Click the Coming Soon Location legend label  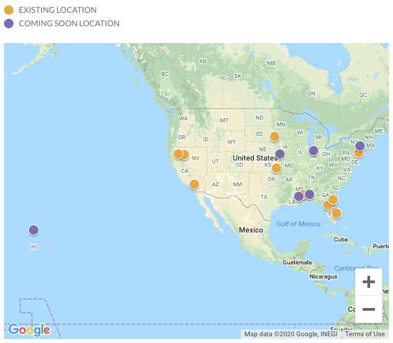[x=69, y=24]
